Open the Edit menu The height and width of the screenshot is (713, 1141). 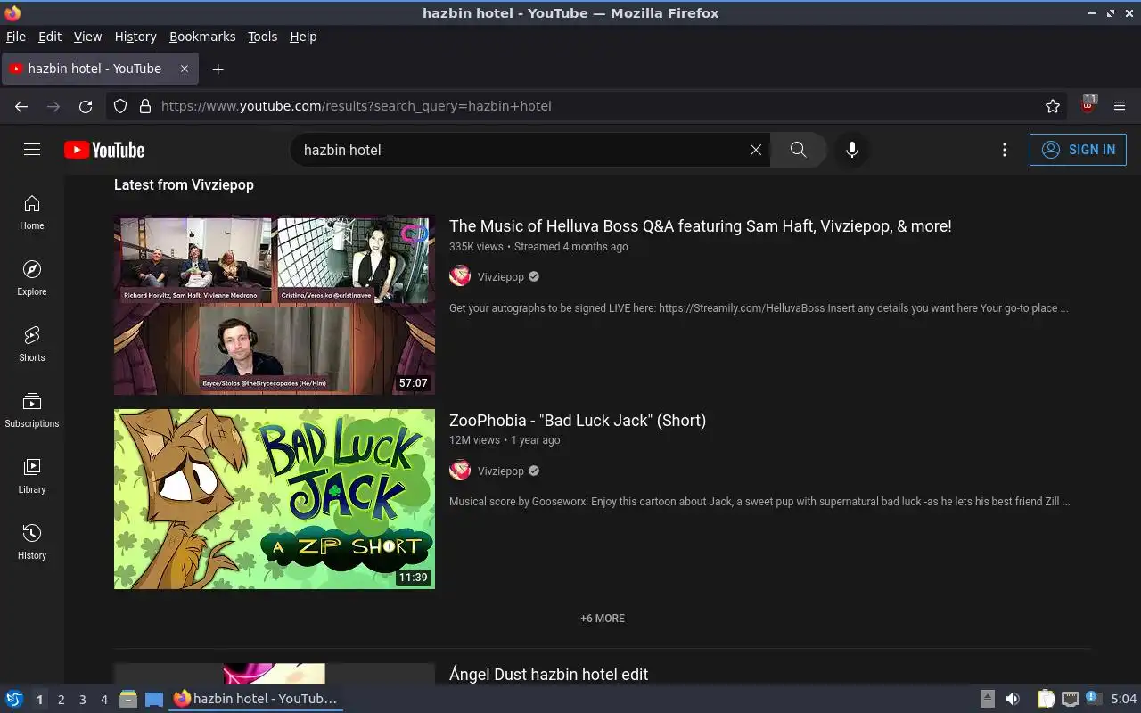[x=50, y=37]
